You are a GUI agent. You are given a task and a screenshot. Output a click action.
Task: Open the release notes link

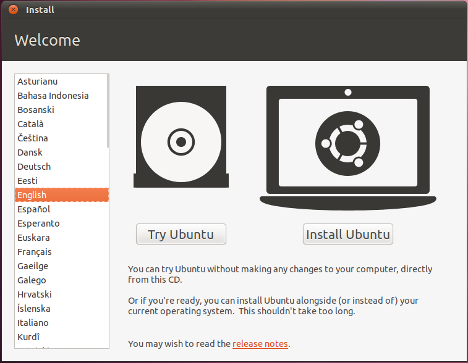point(260,344)
